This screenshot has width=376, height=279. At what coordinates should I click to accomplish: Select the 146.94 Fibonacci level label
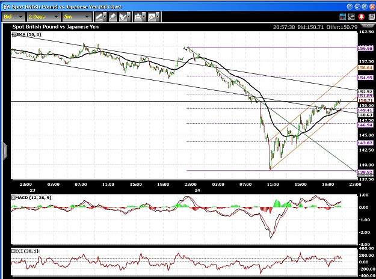pos(365,125)
